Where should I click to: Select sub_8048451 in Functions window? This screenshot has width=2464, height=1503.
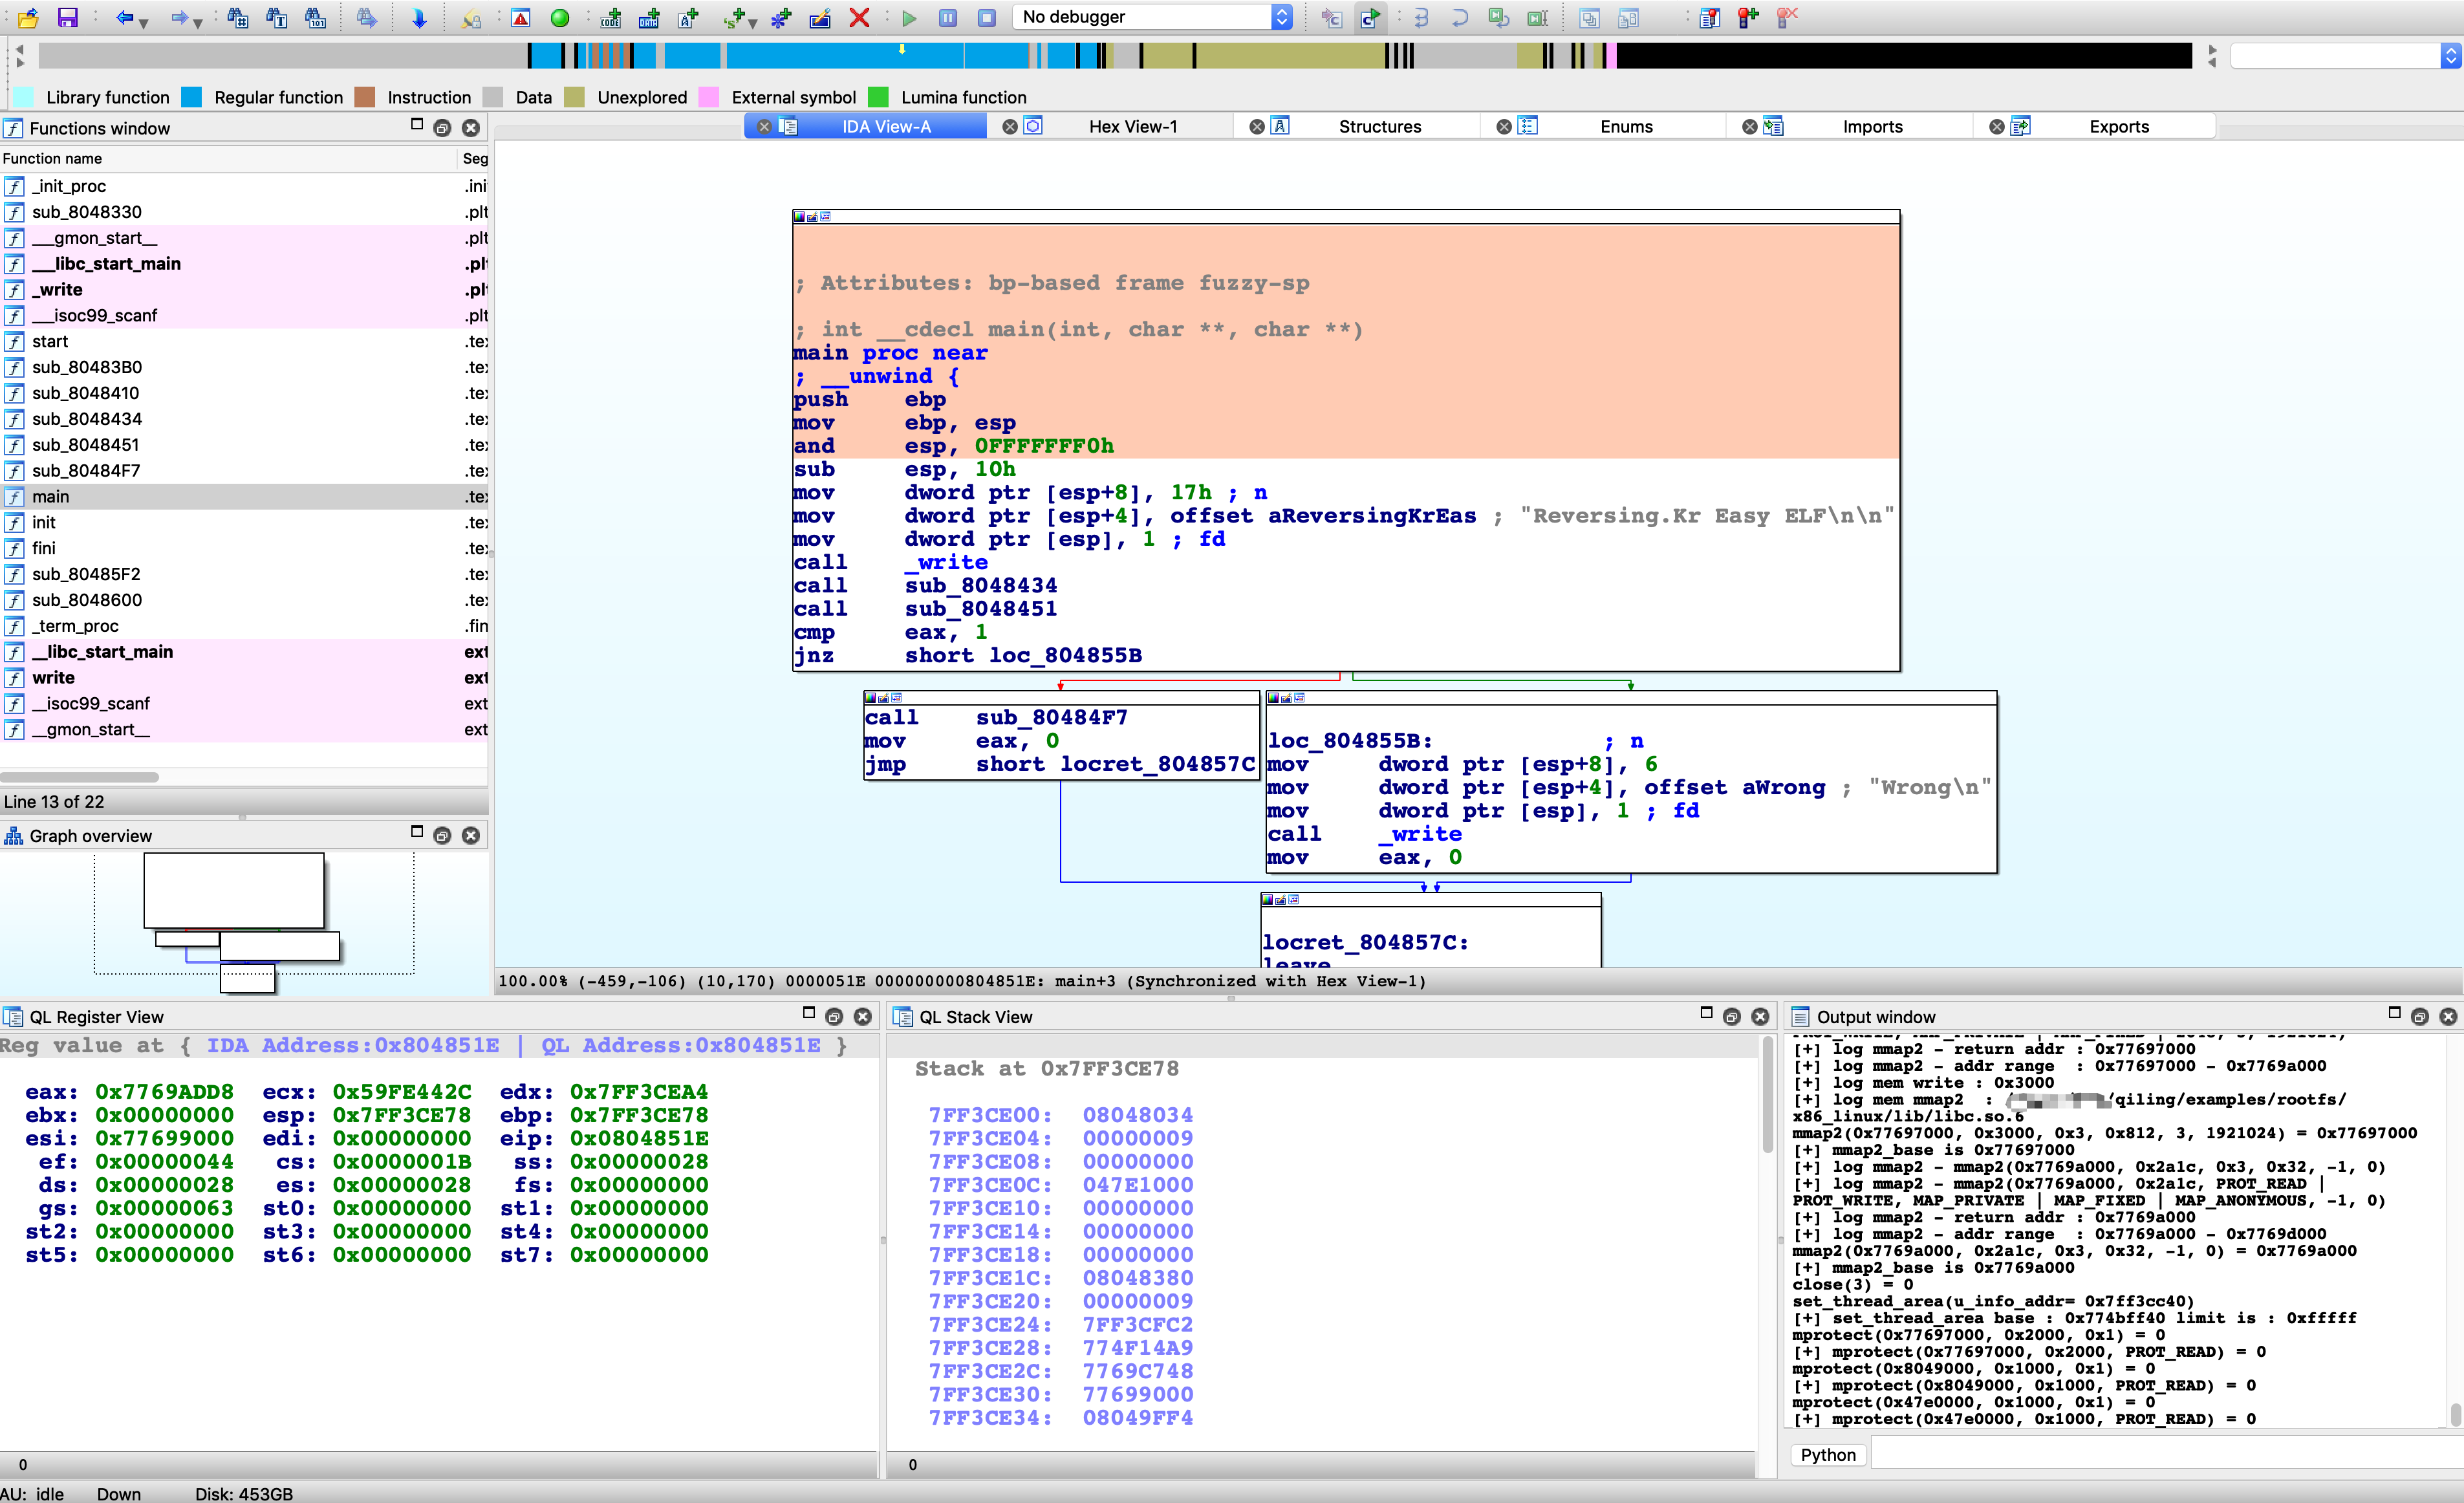[85, 445]
